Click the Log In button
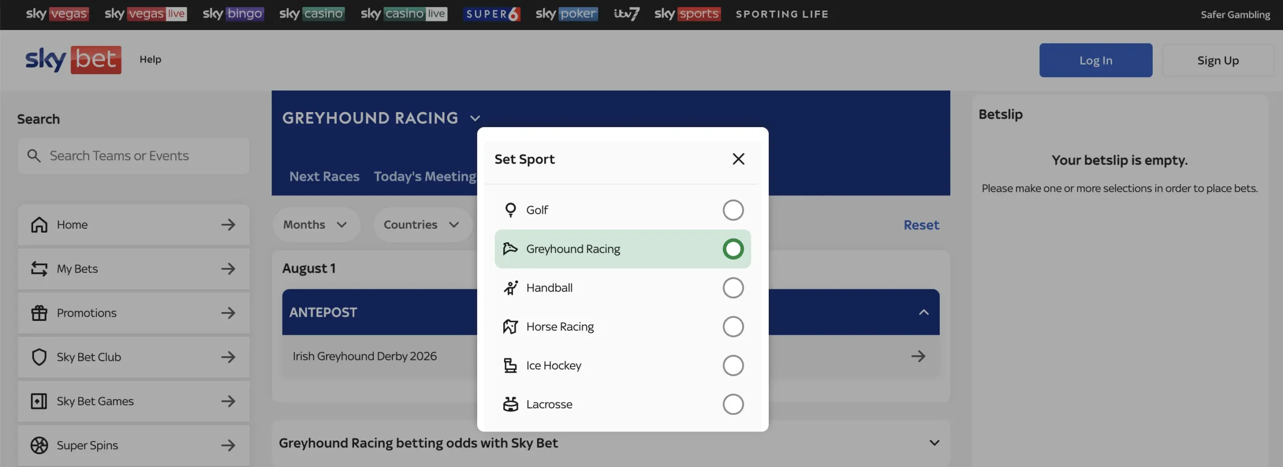Image resolution: width=1283 pixels, height=467 pixels. (1096, 60)
